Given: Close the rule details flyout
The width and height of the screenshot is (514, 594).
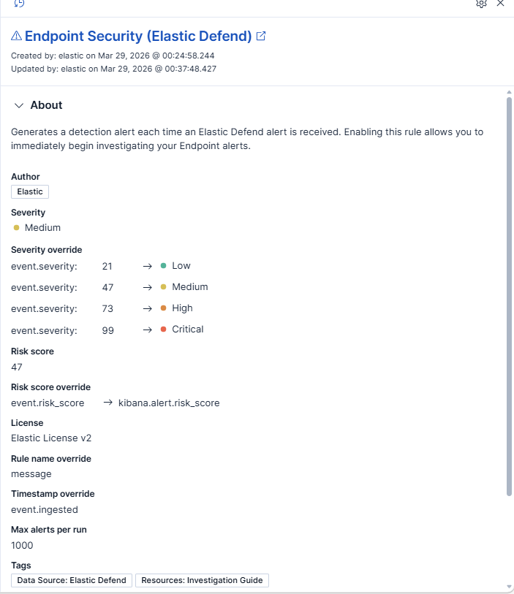Looking at the screenshot, I should click(501, 4).
